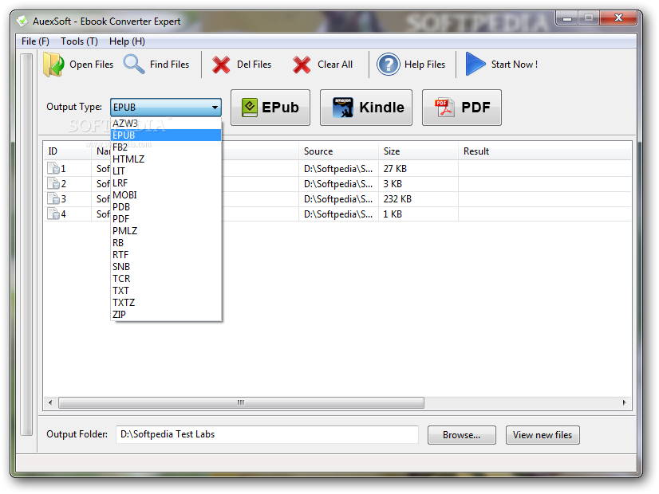The width and height of the screenshot is (659, 494).
Task: Choose RTF output format
Action: (166, 255)
